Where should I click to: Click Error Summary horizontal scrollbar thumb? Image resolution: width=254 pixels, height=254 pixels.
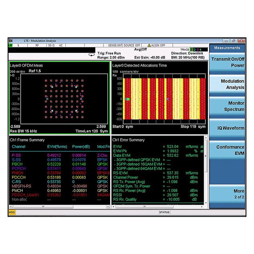point(144,207)
